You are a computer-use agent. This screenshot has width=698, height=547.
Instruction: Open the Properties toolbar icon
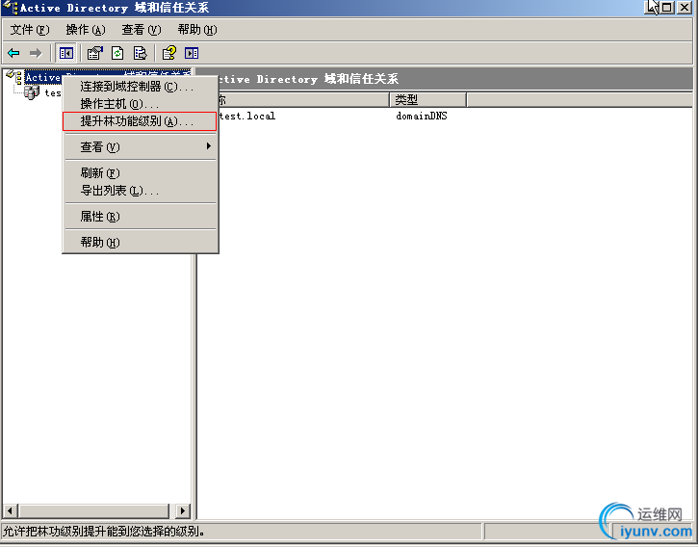click(94, 54)
